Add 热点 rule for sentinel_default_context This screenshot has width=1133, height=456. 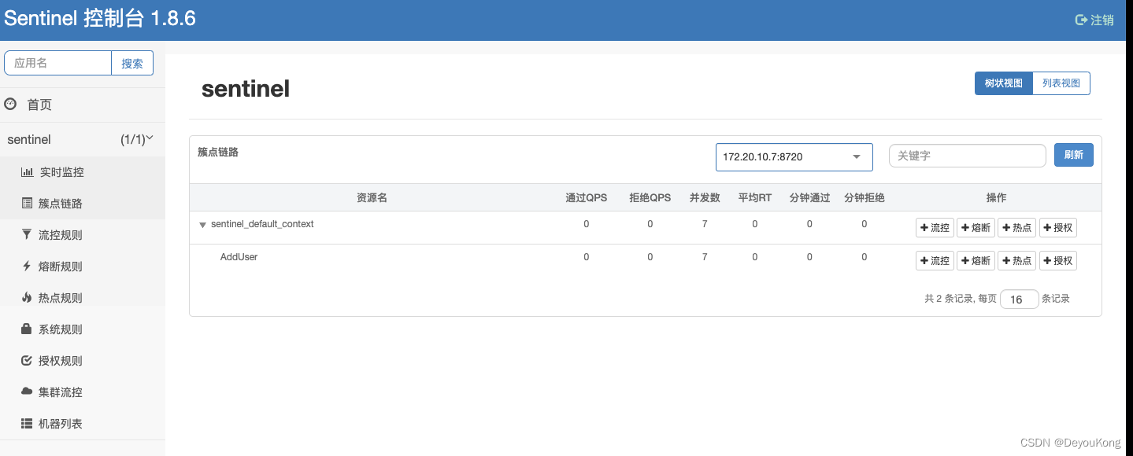[1016, 228]
